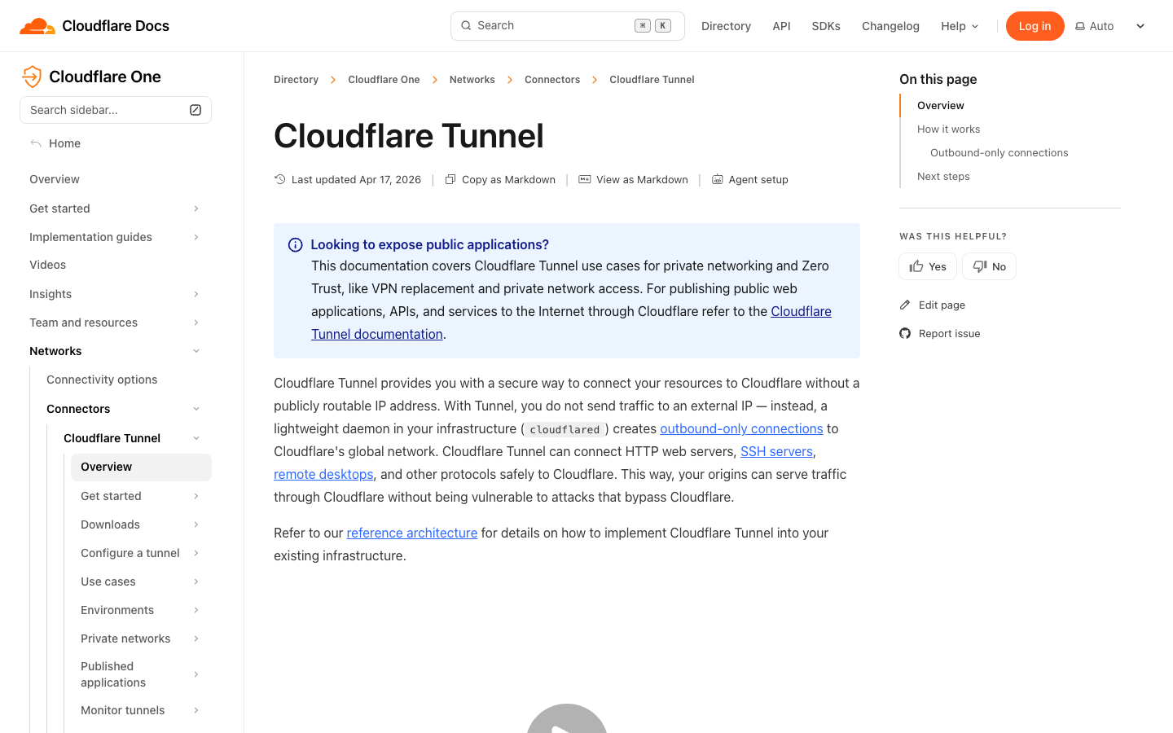Go to Connectors breadcrumb
Screen dimensions: 1173x733
[x=552, y=80]
